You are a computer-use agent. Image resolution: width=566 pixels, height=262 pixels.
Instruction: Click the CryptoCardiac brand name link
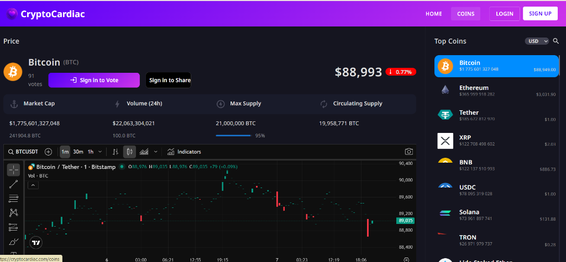coord(53,14)
